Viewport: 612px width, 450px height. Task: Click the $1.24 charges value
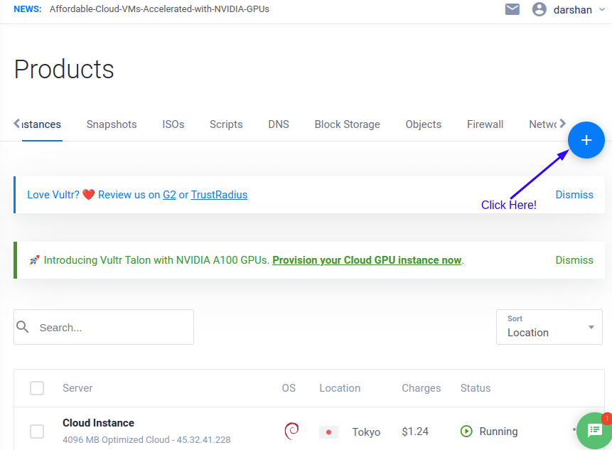pos(415,432)
